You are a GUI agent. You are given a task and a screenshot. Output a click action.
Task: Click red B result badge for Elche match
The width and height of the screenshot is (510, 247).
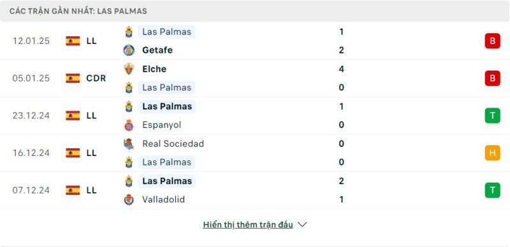[x=492, y=78]
